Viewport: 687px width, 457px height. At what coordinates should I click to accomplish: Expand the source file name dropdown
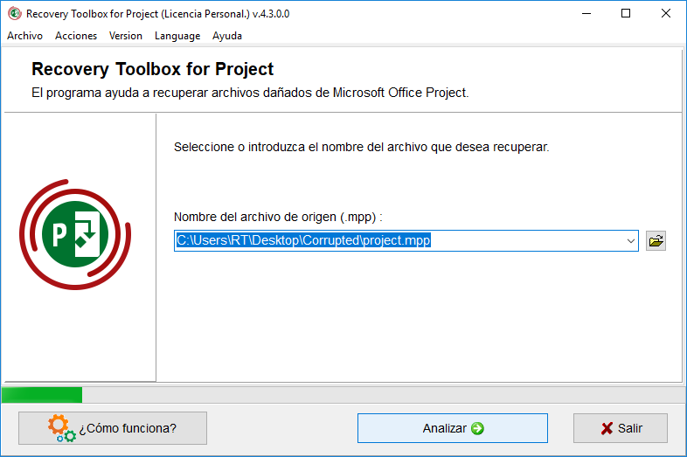pos(630,241)
